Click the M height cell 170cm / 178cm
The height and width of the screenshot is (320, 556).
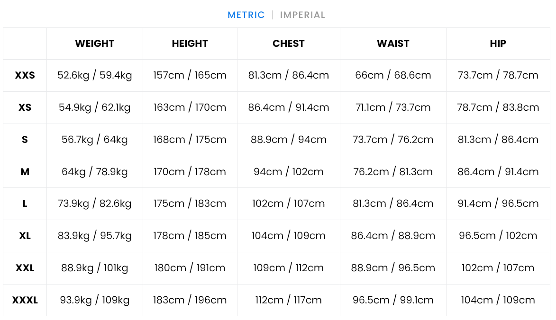[190, 172]
